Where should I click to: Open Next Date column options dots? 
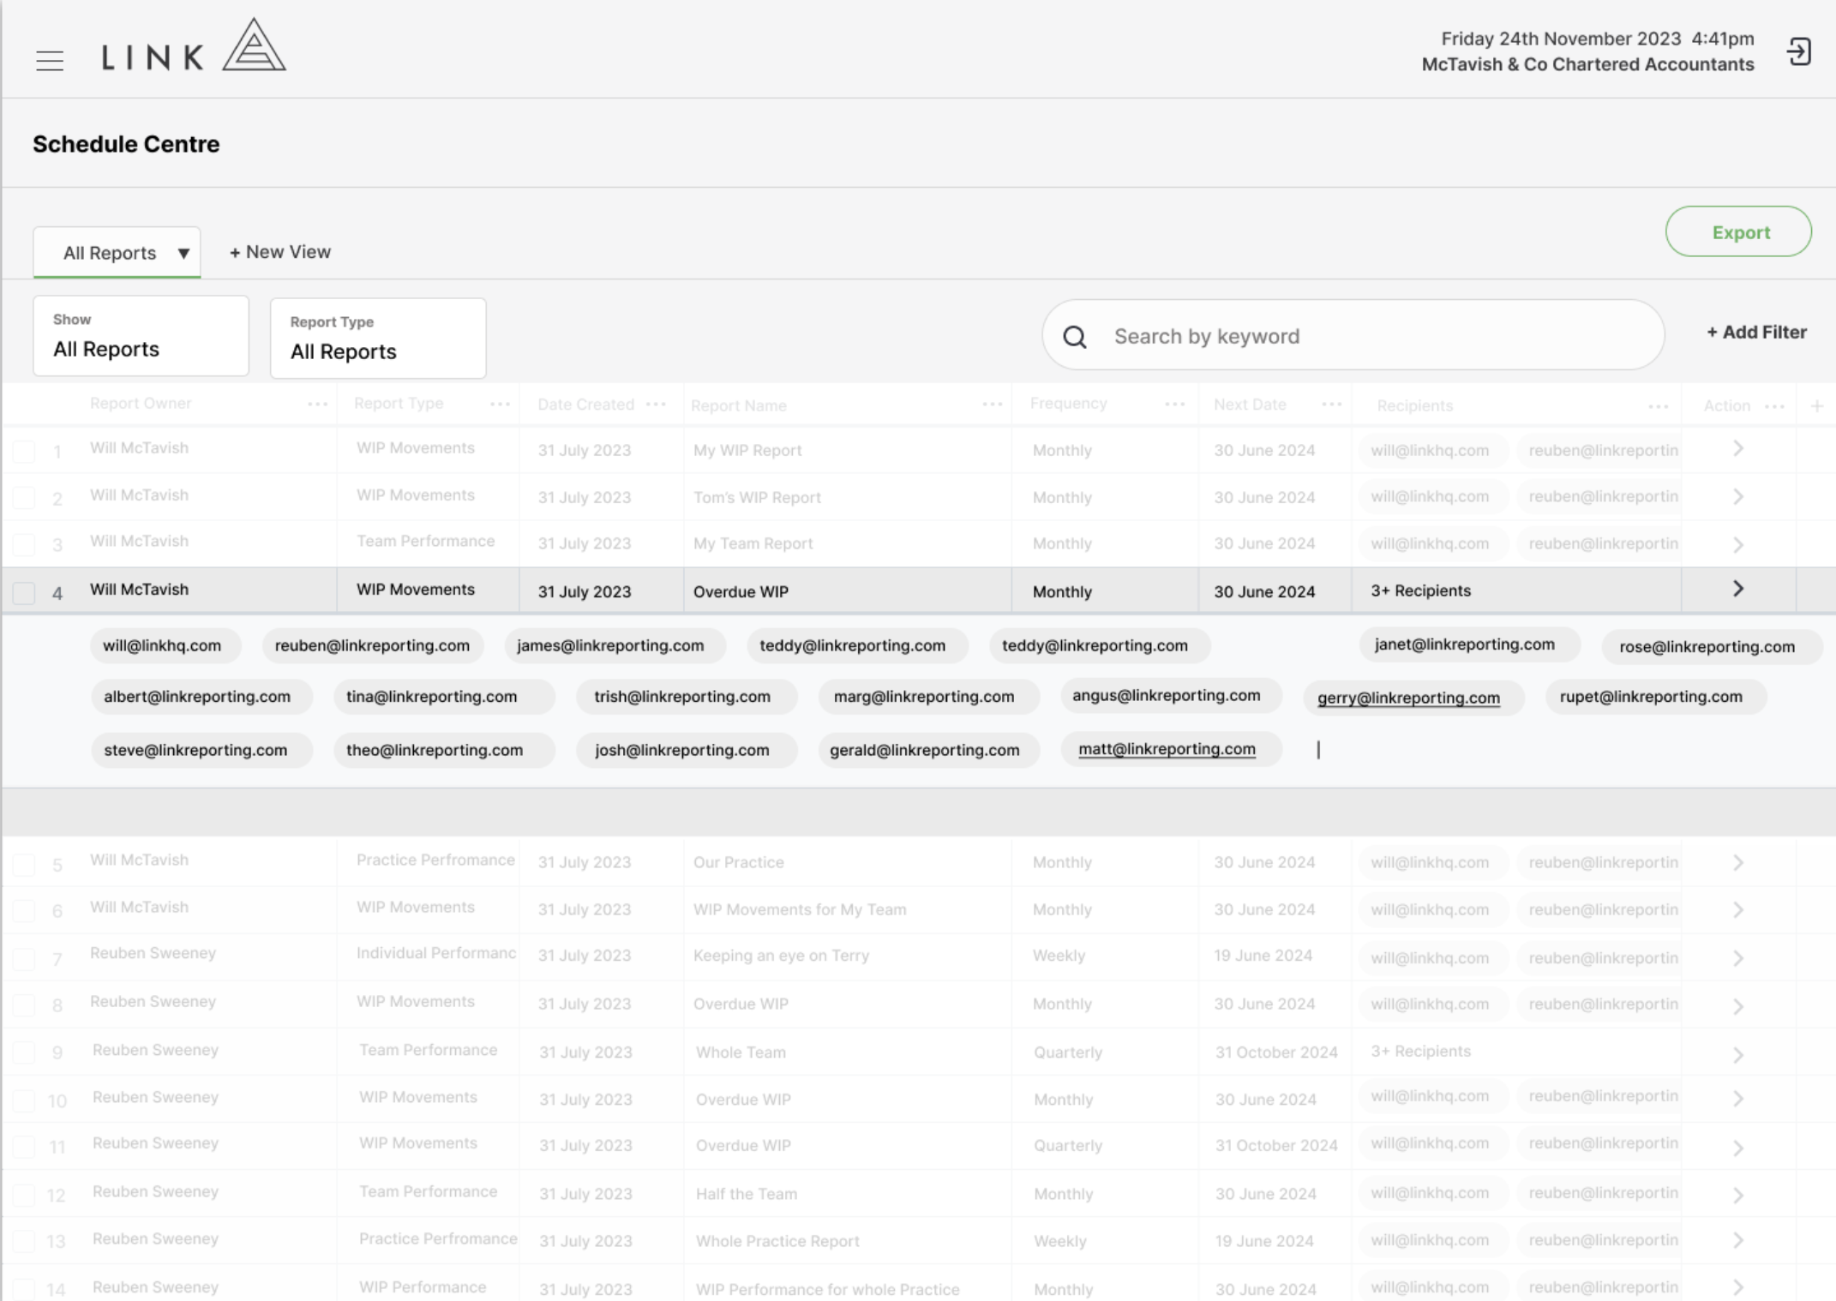pos(1332,404)
